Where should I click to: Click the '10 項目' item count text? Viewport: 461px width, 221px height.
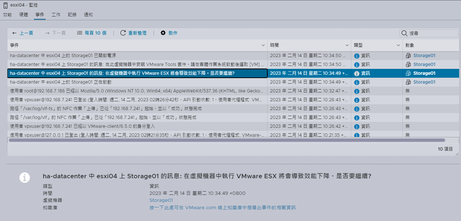pos(445,149)
